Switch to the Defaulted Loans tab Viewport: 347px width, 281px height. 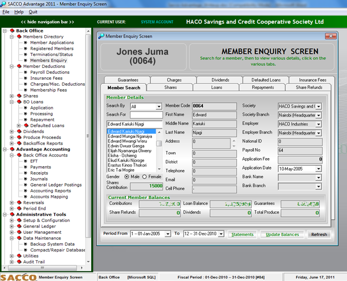[x=266, y=80]
